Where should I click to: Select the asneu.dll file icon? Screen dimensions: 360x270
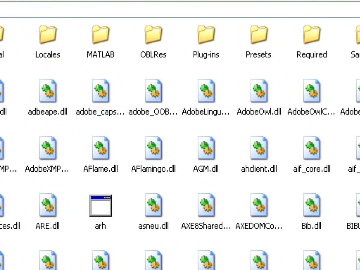pos(153,205)
